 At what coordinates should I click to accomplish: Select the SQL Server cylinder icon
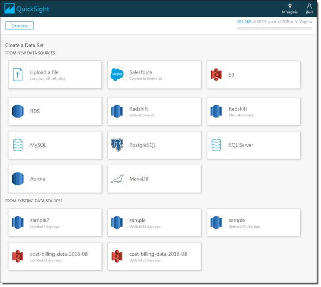(x=216, y=145)
